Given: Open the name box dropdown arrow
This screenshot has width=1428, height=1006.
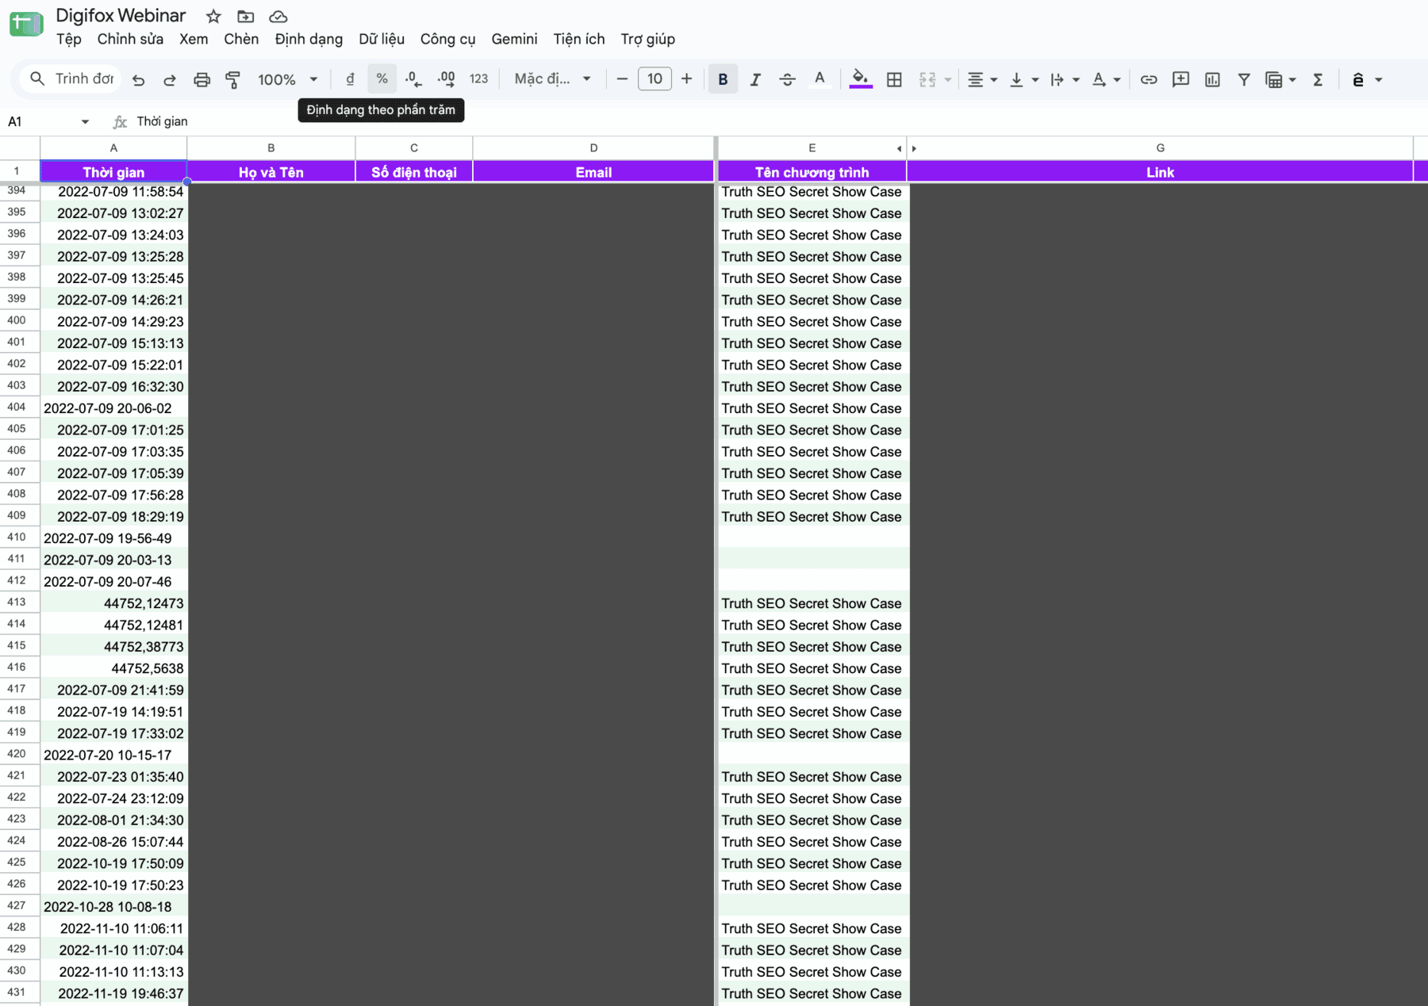Looking at the screenshot, I should point(85,121).
